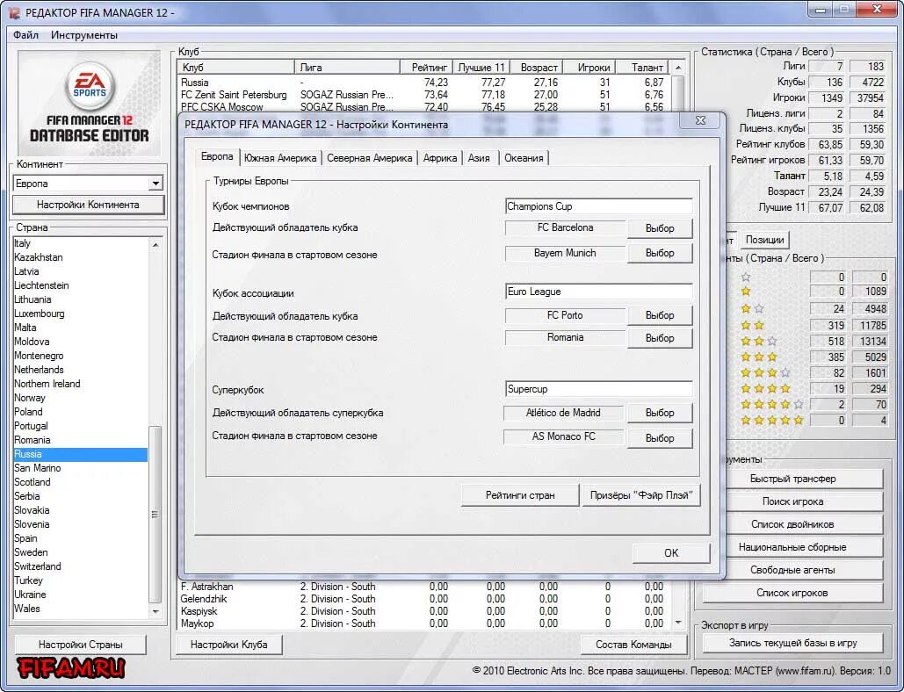This screenshot has width=904, height=692.
Task: Click Выбор next to FC Porto
Action: (660, 315)
